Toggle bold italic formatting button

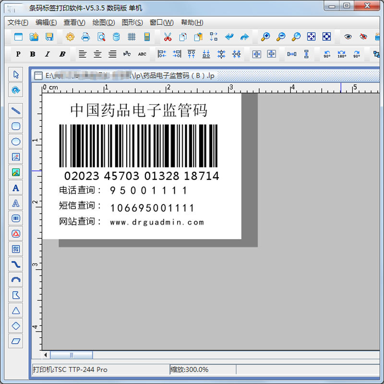[62, 54]
